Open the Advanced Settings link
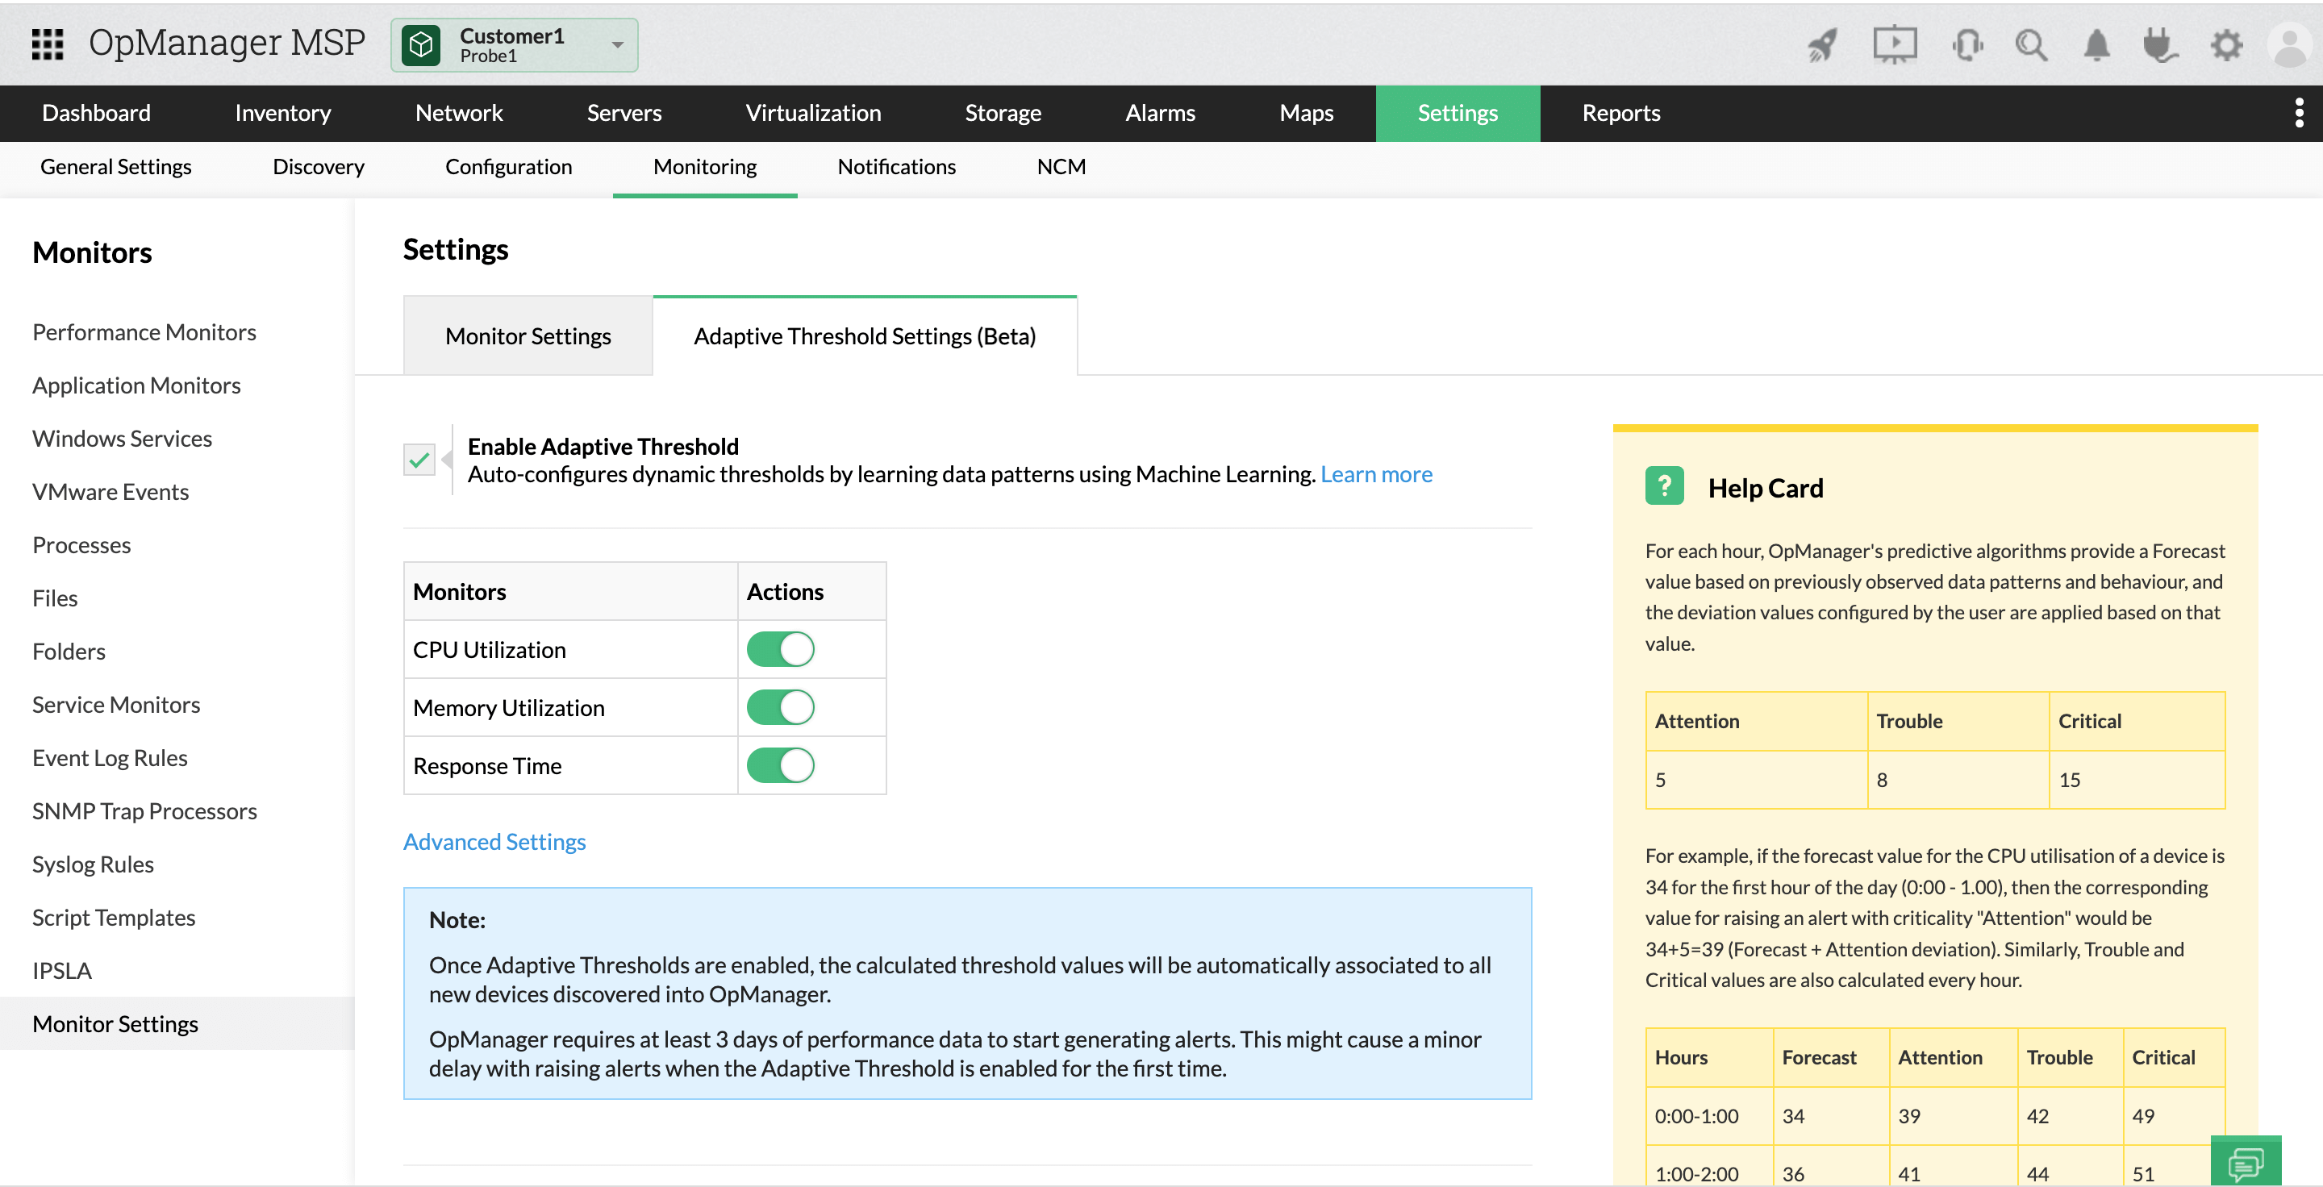The height and width of the screenshot is (1187, 2323). click(x=494, y=841)
